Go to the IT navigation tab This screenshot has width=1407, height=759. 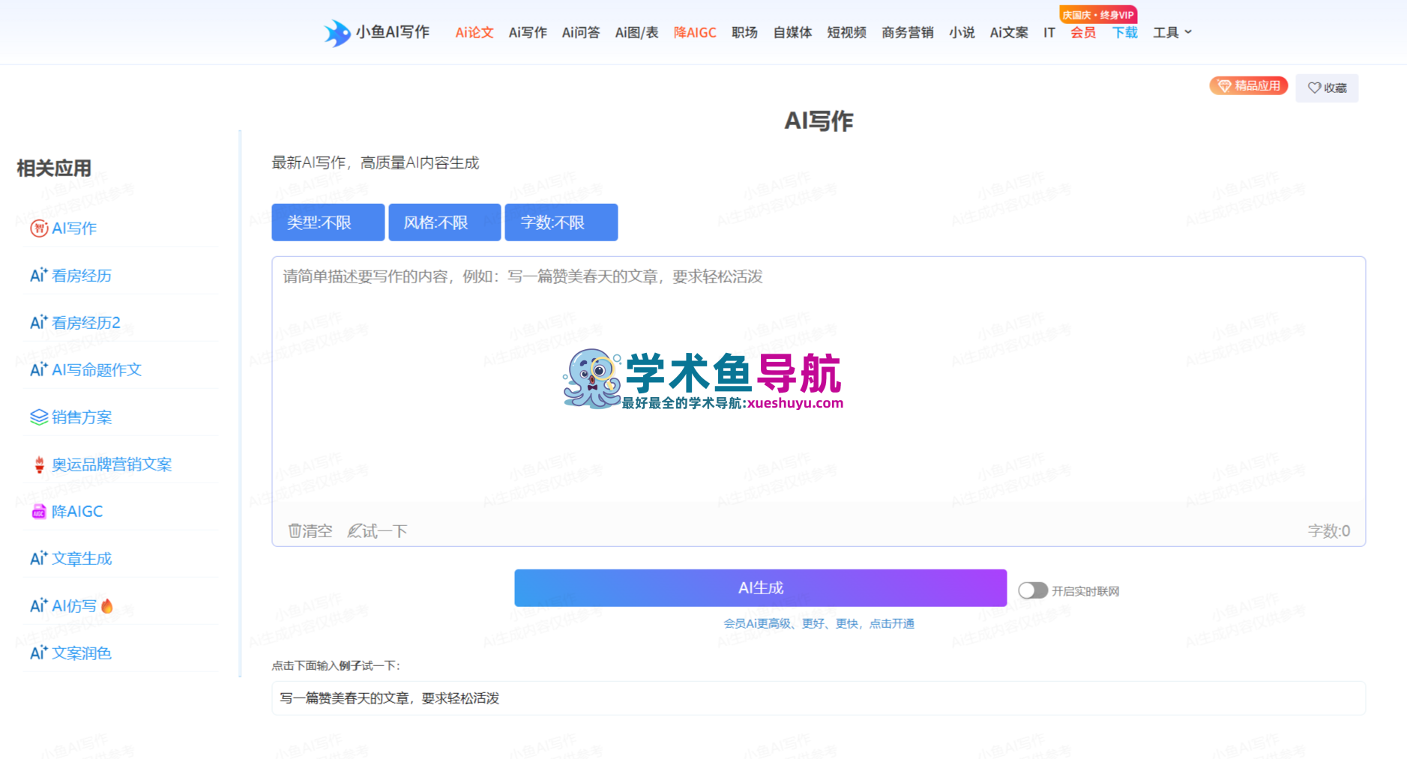[1049, 32]
